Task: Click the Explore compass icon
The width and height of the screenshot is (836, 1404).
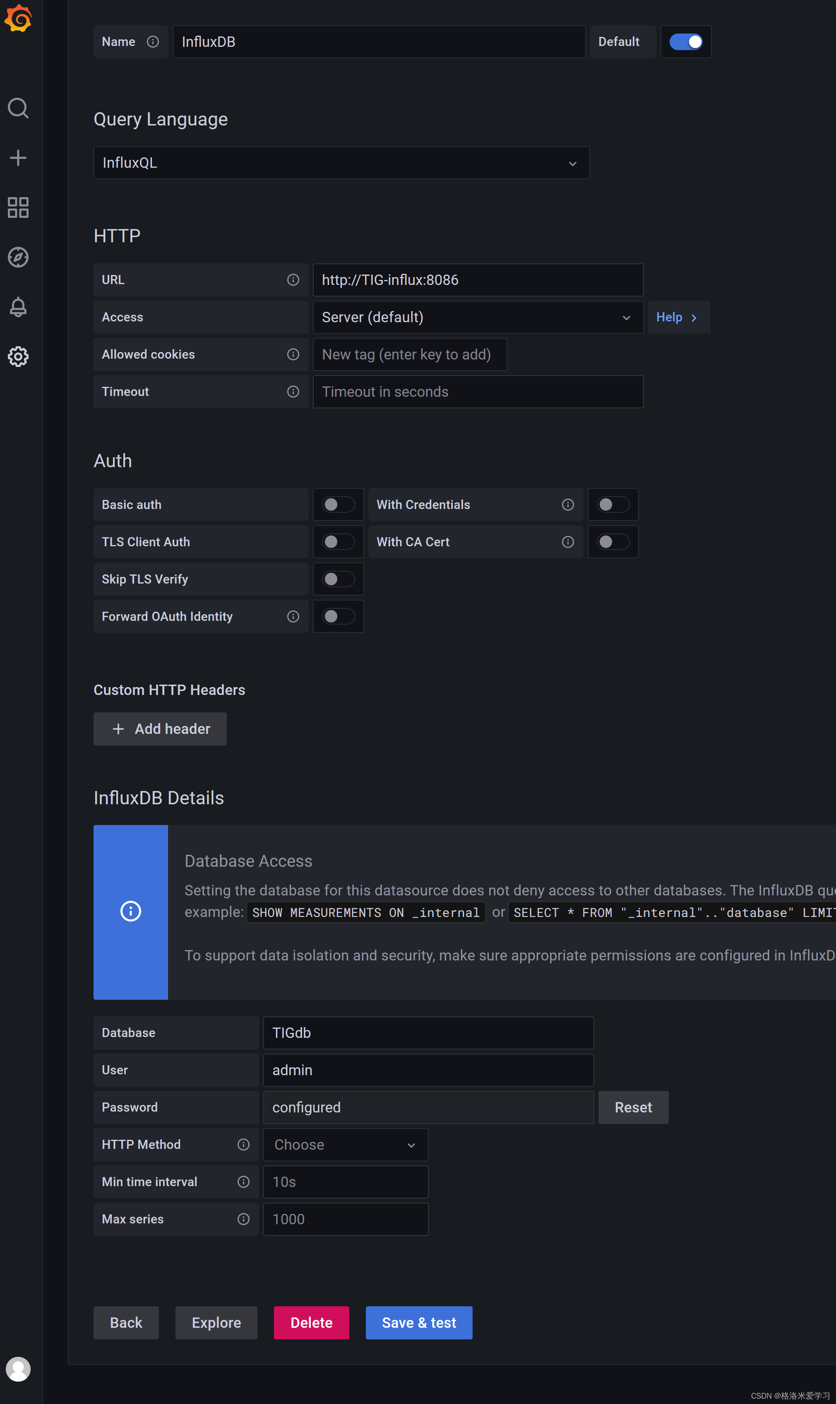Action: pos(19,257)
